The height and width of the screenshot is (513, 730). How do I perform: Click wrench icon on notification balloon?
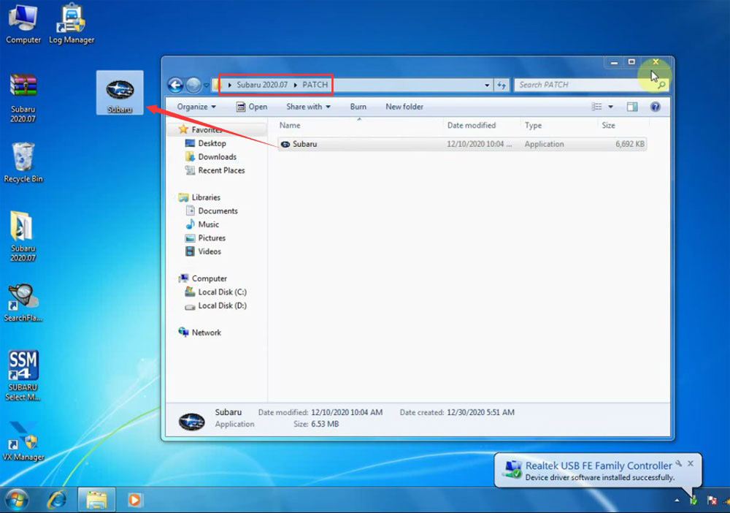coord(679,463)
